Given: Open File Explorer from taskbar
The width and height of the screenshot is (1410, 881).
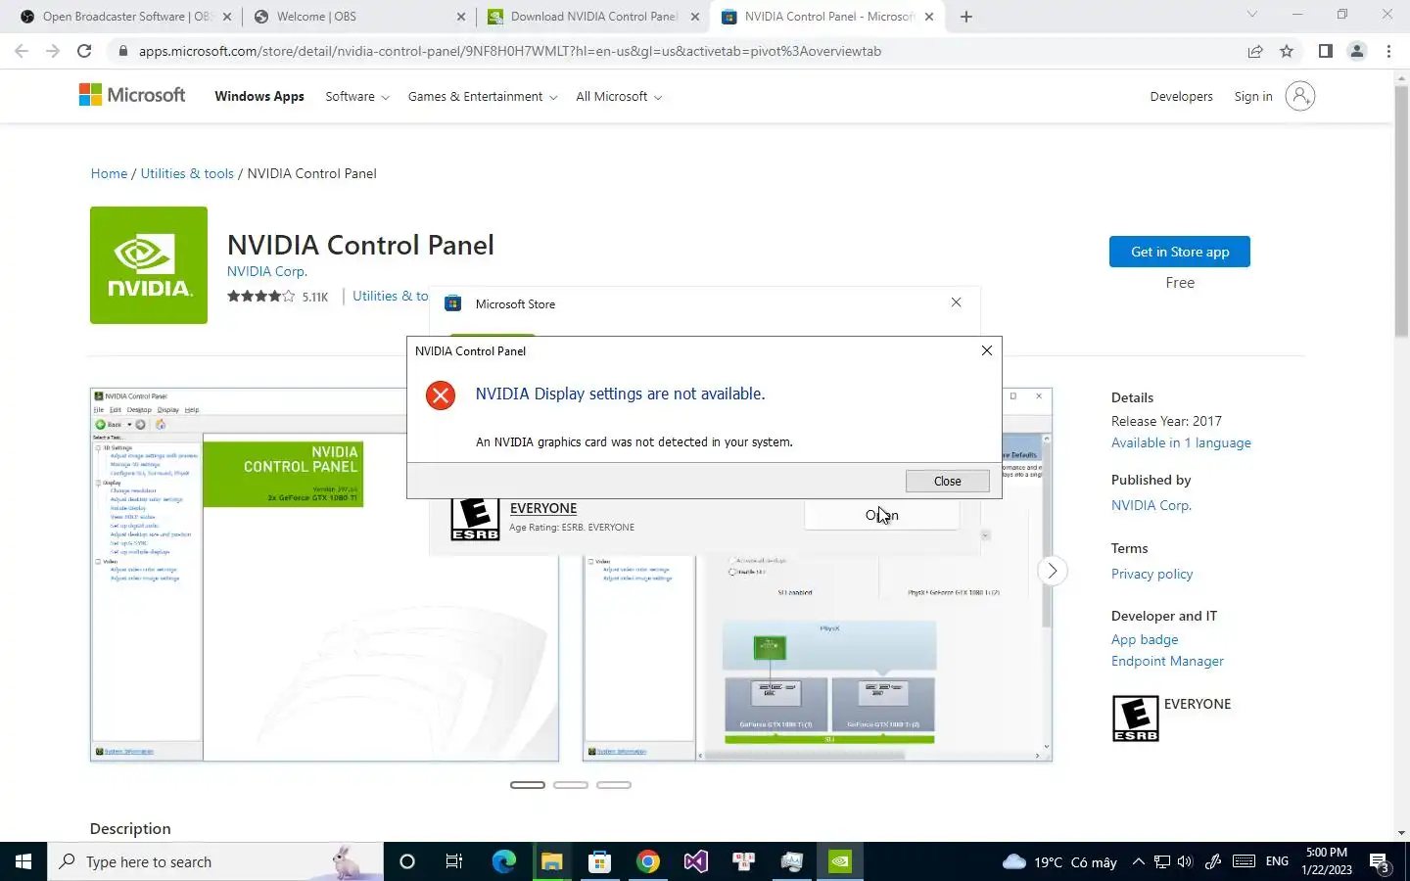Looking at the screenshot, I should [551, 861].
